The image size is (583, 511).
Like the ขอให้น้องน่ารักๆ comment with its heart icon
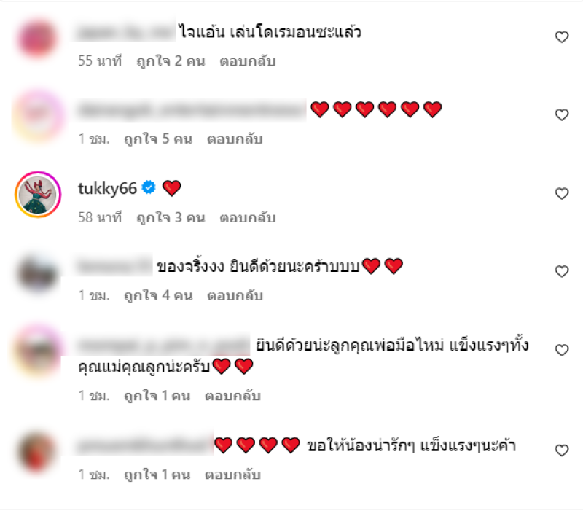(561, 450)
